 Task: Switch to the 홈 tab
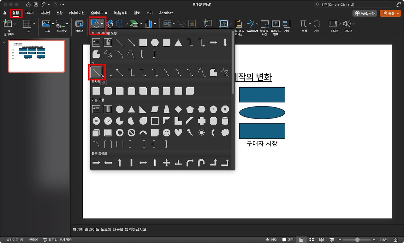point(4,13)
